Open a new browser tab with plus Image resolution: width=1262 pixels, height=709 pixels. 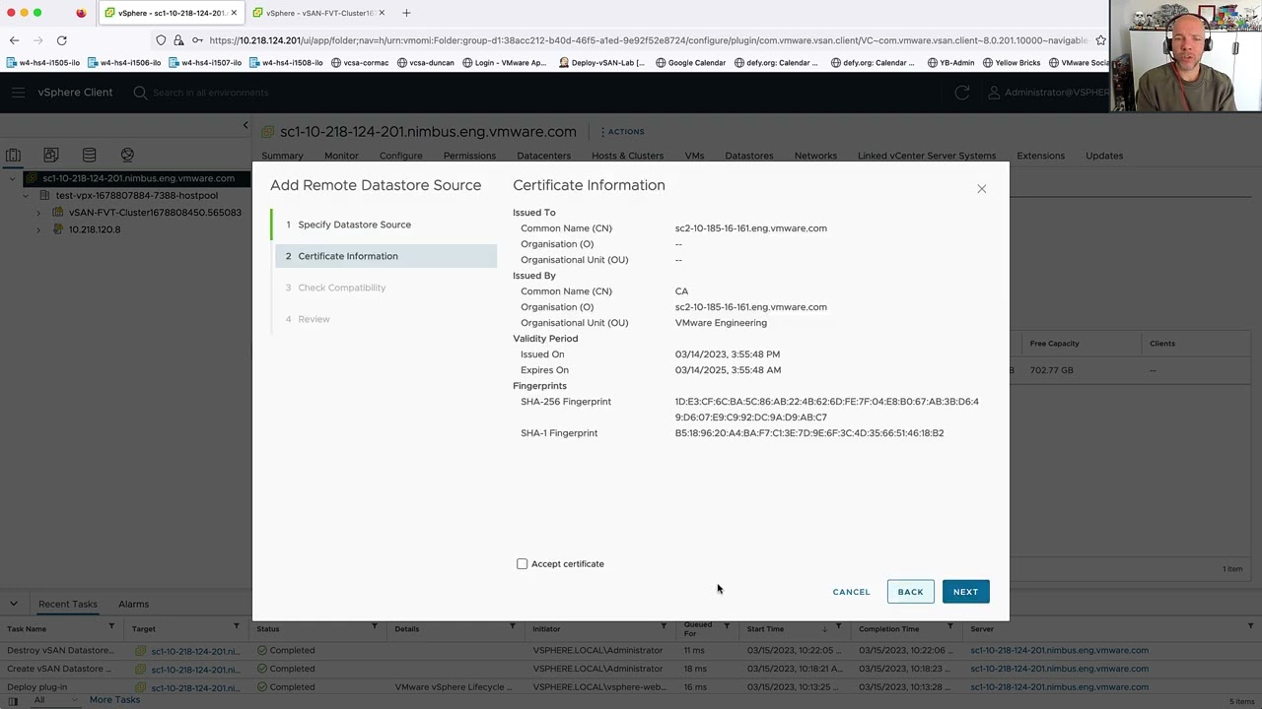406,13
